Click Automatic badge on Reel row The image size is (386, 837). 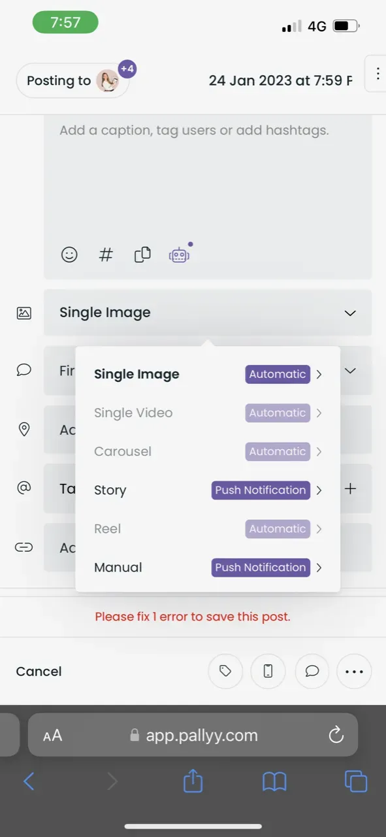click(278, 529)
